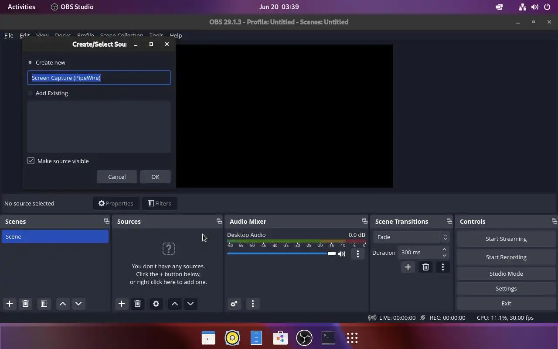The width and height of the screenshot is (558, 349).
Task: Click CPU 11.1%, 30.00 fps status
Action: pos(505,318)
